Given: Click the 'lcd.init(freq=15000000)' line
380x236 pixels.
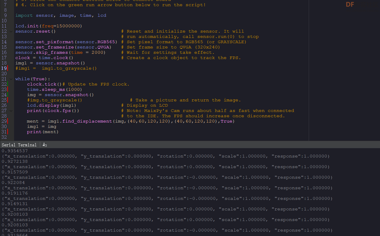Looking at the screenshot, I should point(49,26).
